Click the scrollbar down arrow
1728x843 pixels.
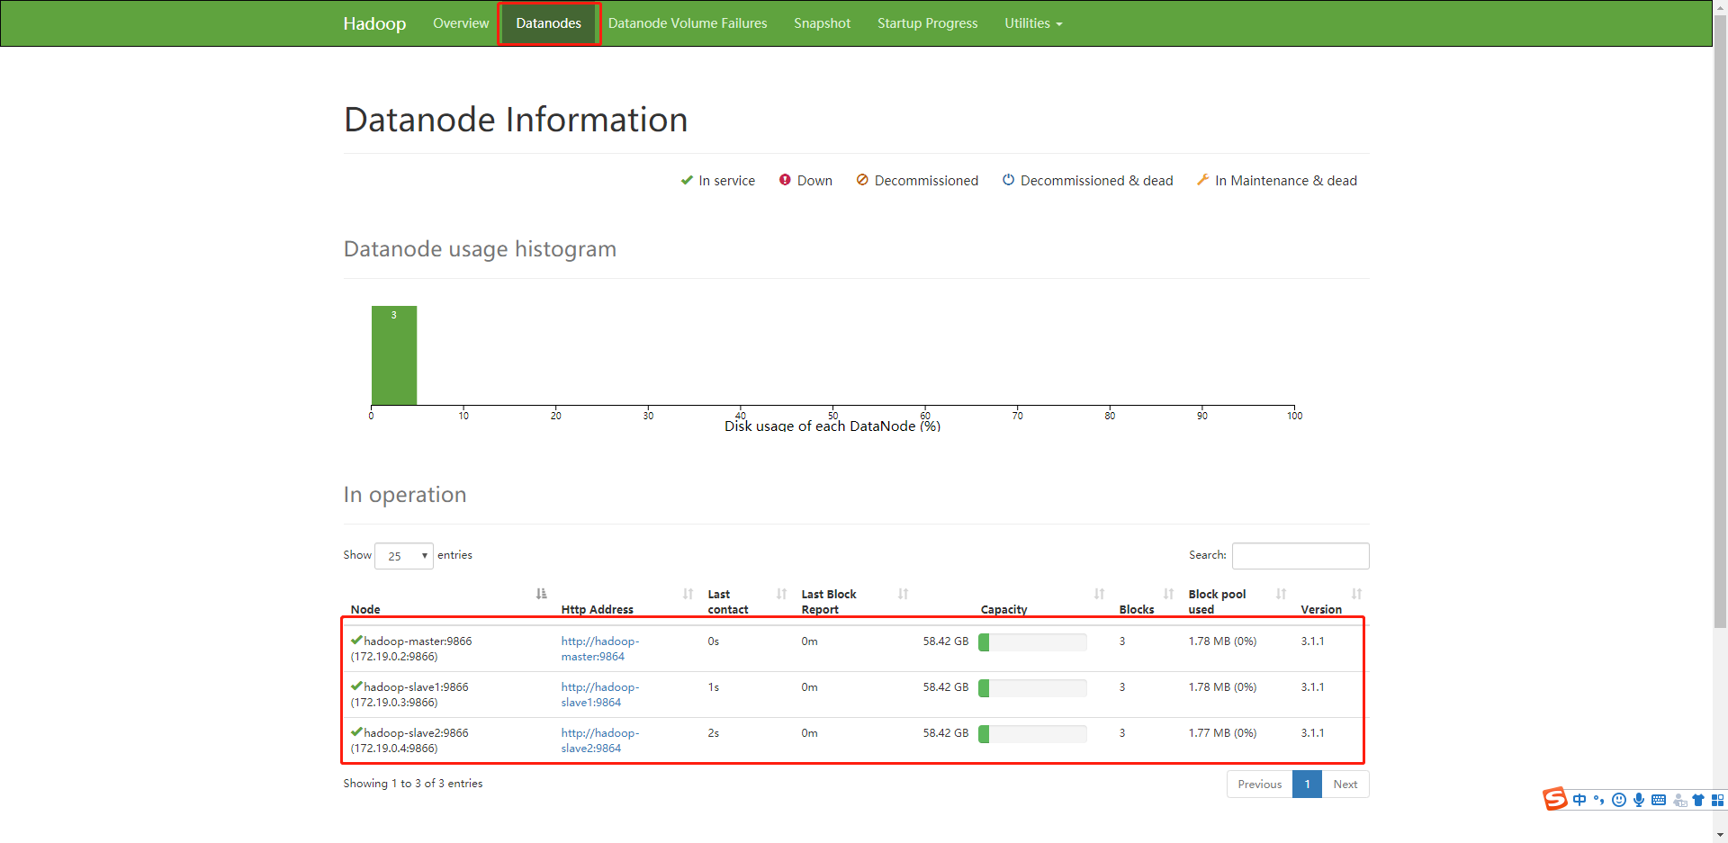point(1720,835)
